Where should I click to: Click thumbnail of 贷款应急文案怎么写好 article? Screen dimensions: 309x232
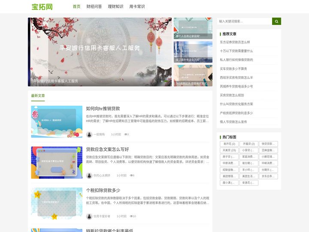point(57,162)
